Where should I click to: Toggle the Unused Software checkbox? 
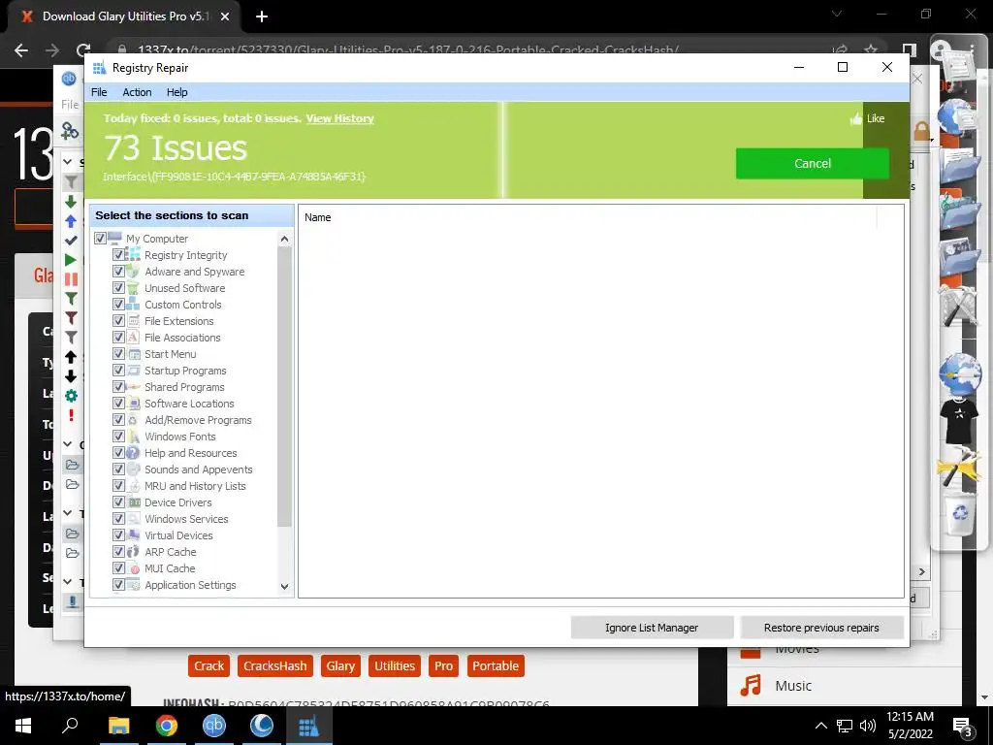click(118, 287)
